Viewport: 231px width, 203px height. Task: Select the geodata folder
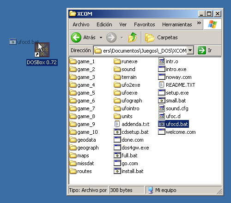click(x=83, y=140)
